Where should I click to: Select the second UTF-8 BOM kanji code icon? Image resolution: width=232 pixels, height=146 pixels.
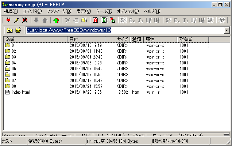[202, 20]
